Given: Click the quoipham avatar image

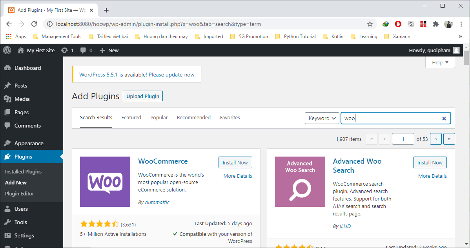Looking at the screenshot, I should pos(456,50).
